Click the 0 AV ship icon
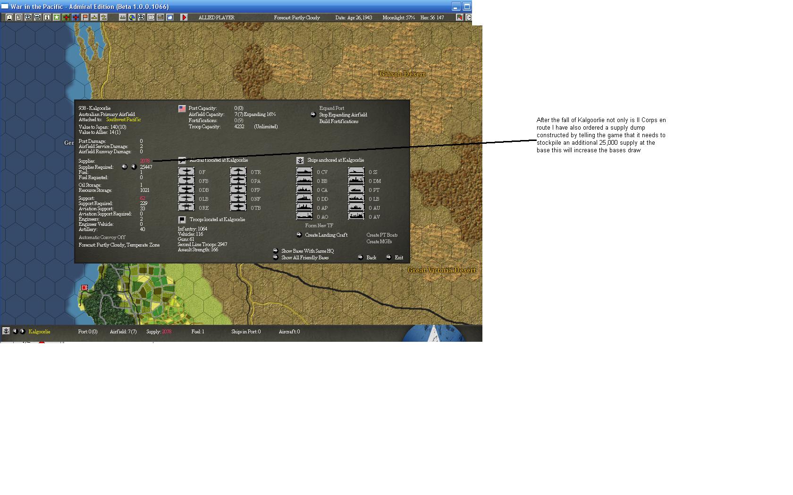The width and height of the screenshot is (793, 495). 356,217
